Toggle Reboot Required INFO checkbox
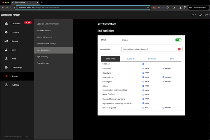 tap(143, 108)
